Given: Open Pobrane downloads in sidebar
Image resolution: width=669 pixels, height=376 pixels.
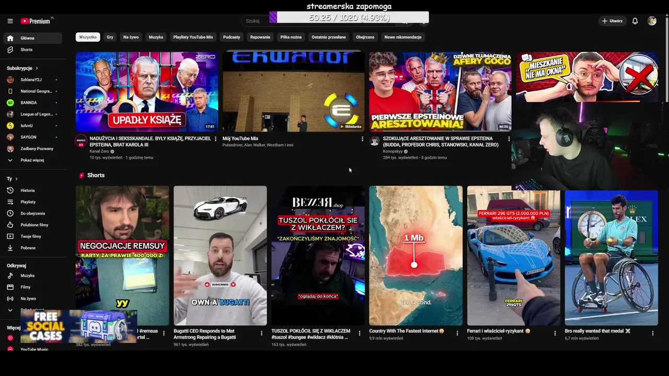Looking at the screenshot, I should [32, 248].
